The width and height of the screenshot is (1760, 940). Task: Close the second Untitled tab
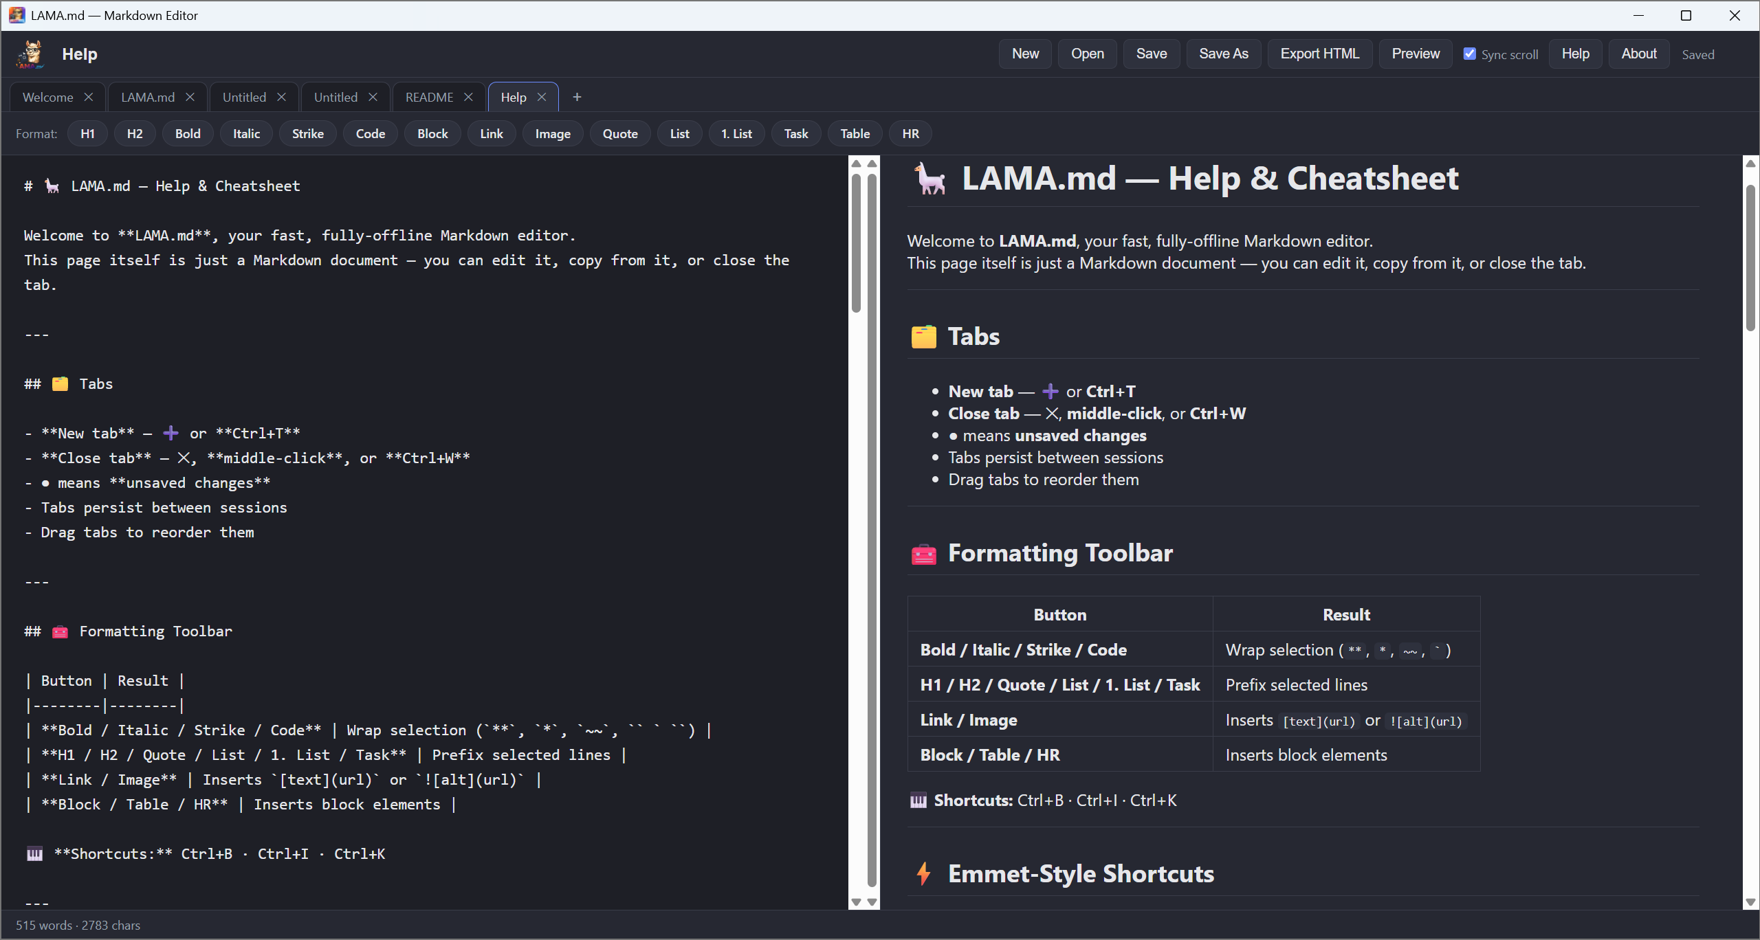pyautogui.click(x=373, y=97)
